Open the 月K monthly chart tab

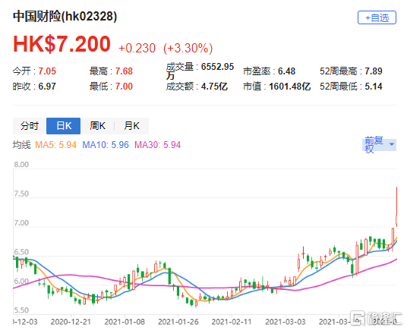[x=131, y=126]
